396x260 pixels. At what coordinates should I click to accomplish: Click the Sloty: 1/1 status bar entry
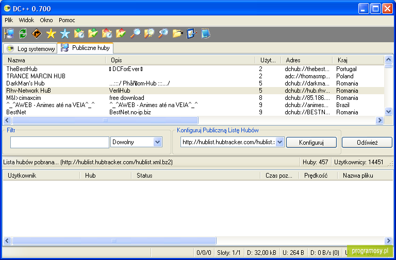[x=229, y=252]
